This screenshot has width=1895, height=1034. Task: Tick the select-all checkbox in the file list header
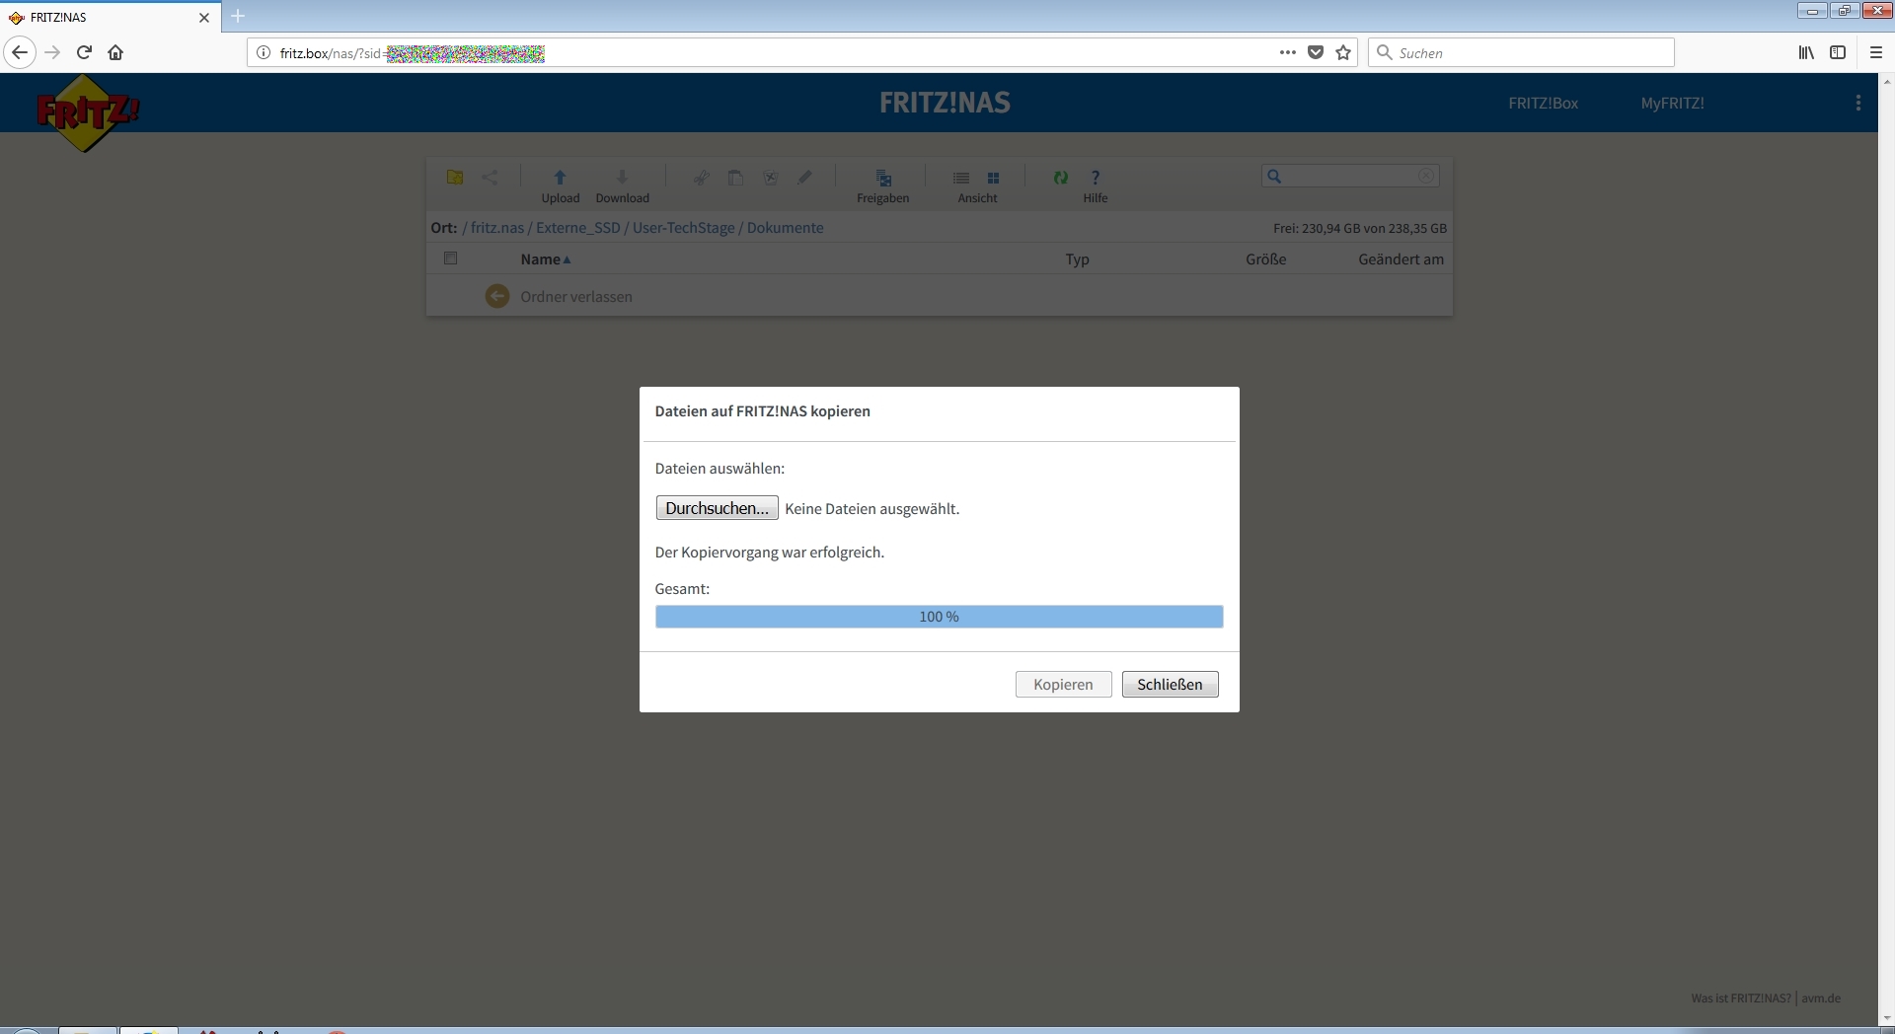pos(451,258)
